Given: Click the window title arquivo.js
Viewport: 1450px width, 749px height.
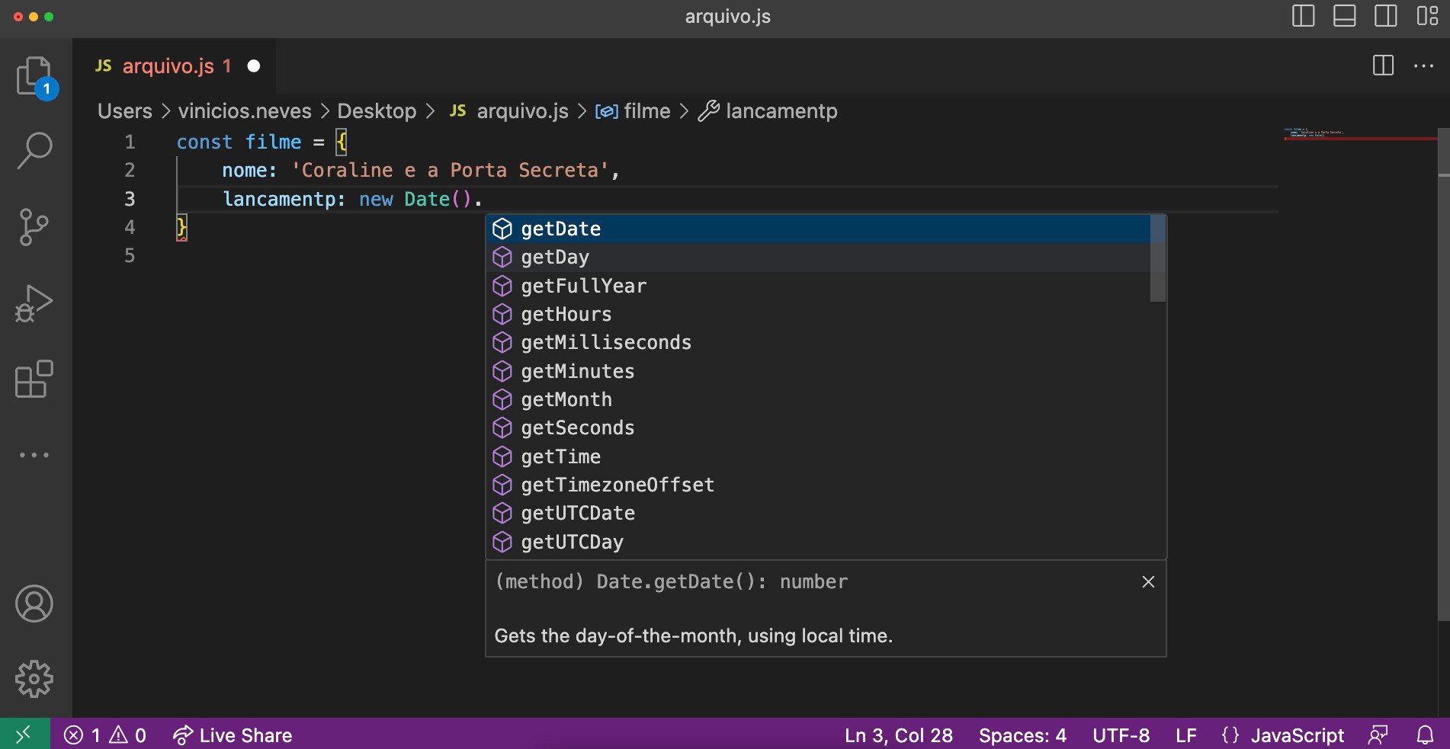Looking at the screenshot, I should 727,16.
